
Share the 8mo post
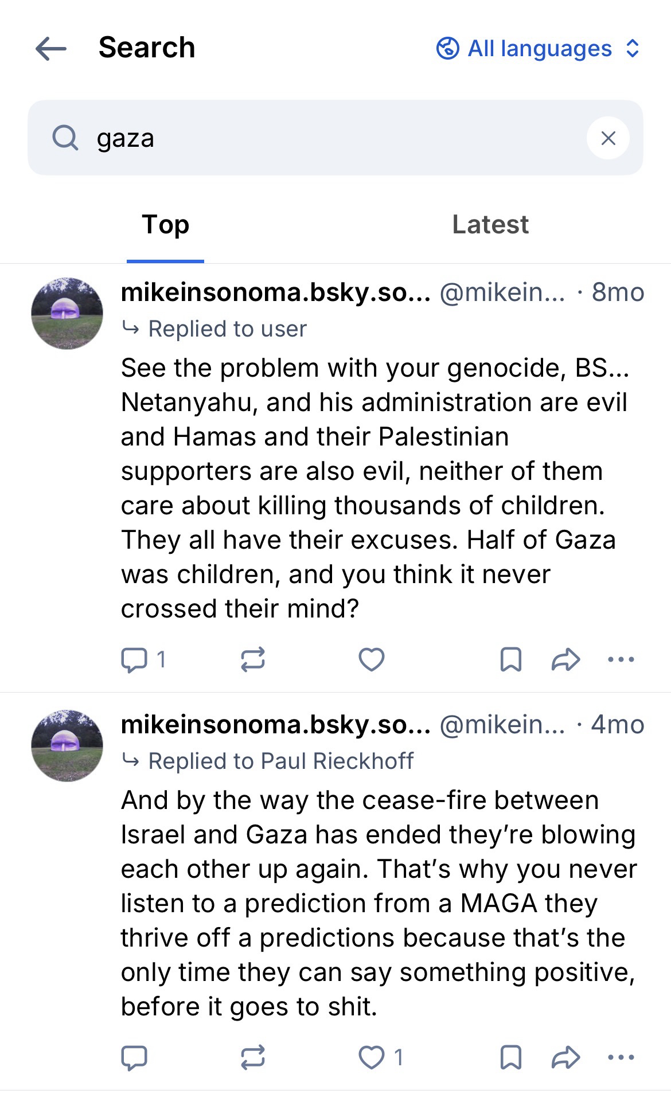(x=565, y=659)
